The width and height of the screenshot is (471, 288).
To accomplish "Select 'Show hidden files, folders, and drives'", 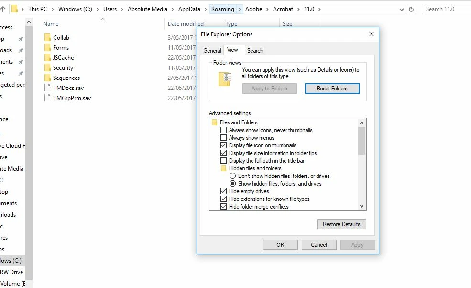I will pos(232,184).
